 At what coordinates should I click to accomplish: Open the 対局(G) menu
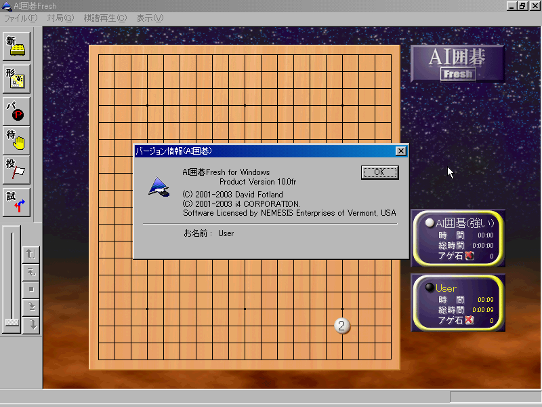(60, 18)
